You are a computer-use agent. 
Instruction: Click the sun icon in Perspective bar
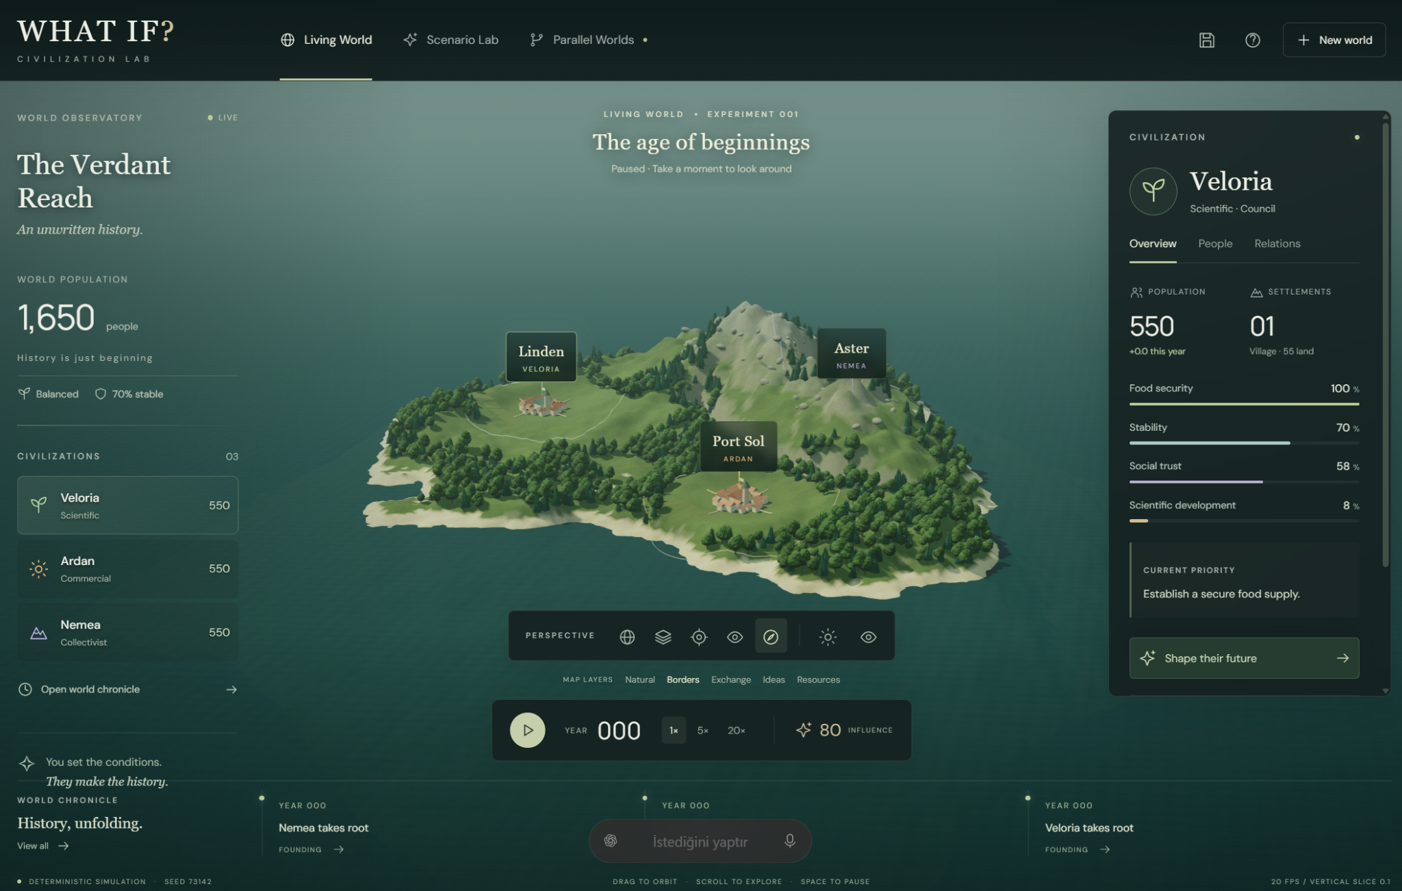(x=828, y=637)
